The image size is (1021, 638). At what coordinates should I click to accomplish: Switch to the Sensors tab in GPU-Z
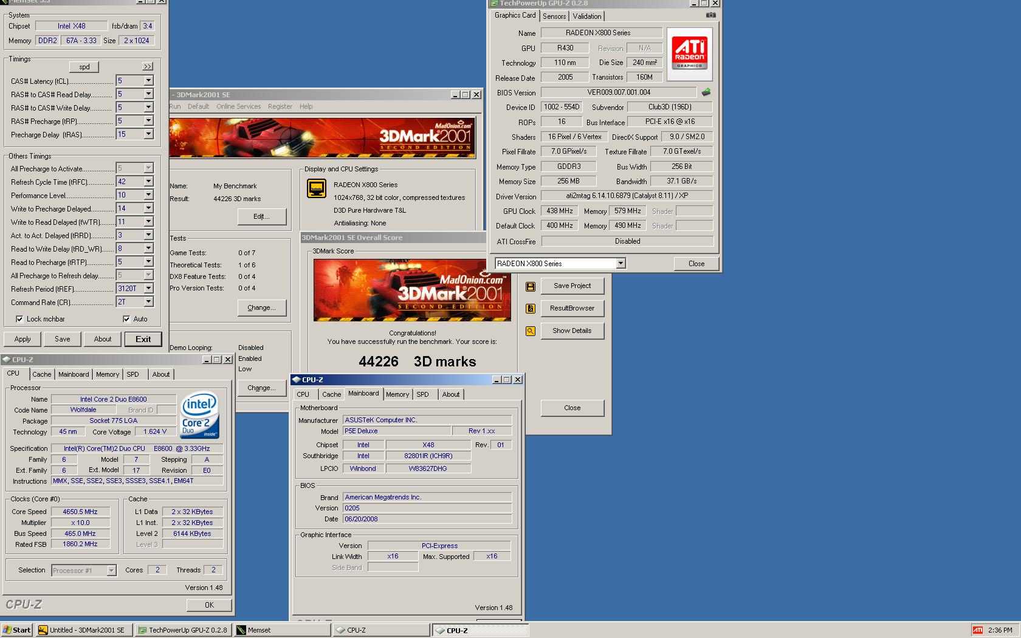[554, 16]
